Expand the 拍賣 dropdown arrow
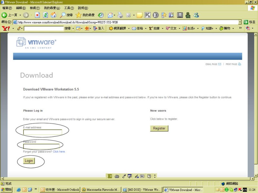 [x=163, y=28]
